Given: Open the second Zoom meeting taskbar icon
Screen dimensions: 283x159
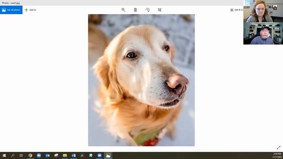Looking at the screenshot, I should tap(99, 155).
